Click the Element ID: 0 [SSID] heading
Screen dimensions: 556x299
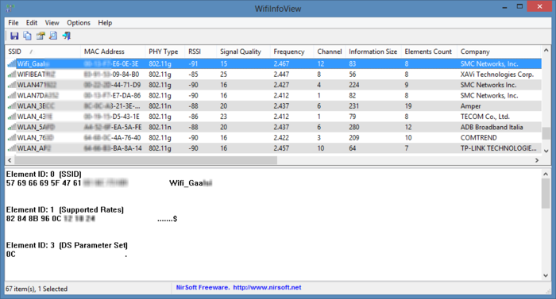point(44,174)
